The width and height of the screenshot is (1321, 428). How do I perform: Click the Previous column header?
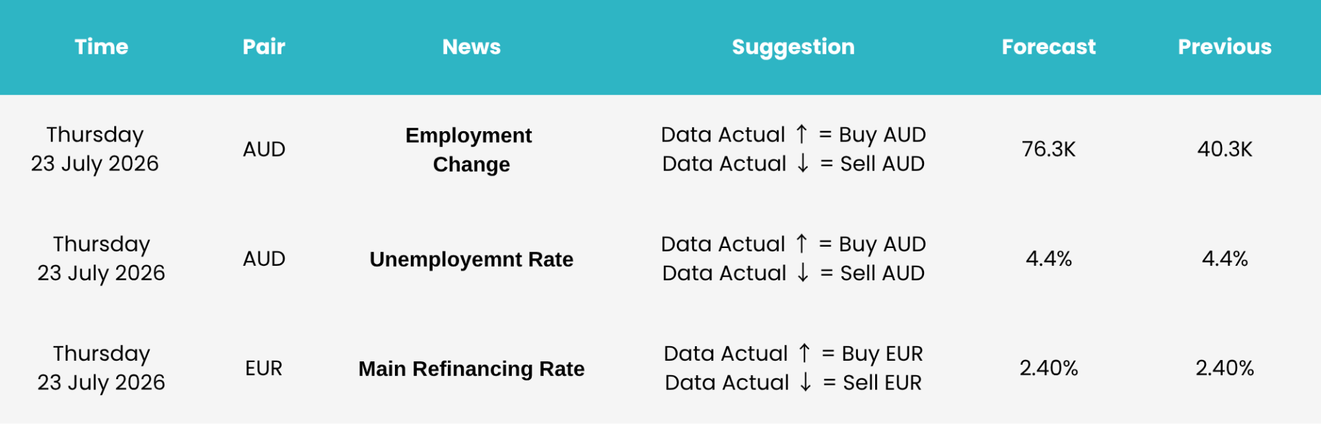tap(1225, 47)
